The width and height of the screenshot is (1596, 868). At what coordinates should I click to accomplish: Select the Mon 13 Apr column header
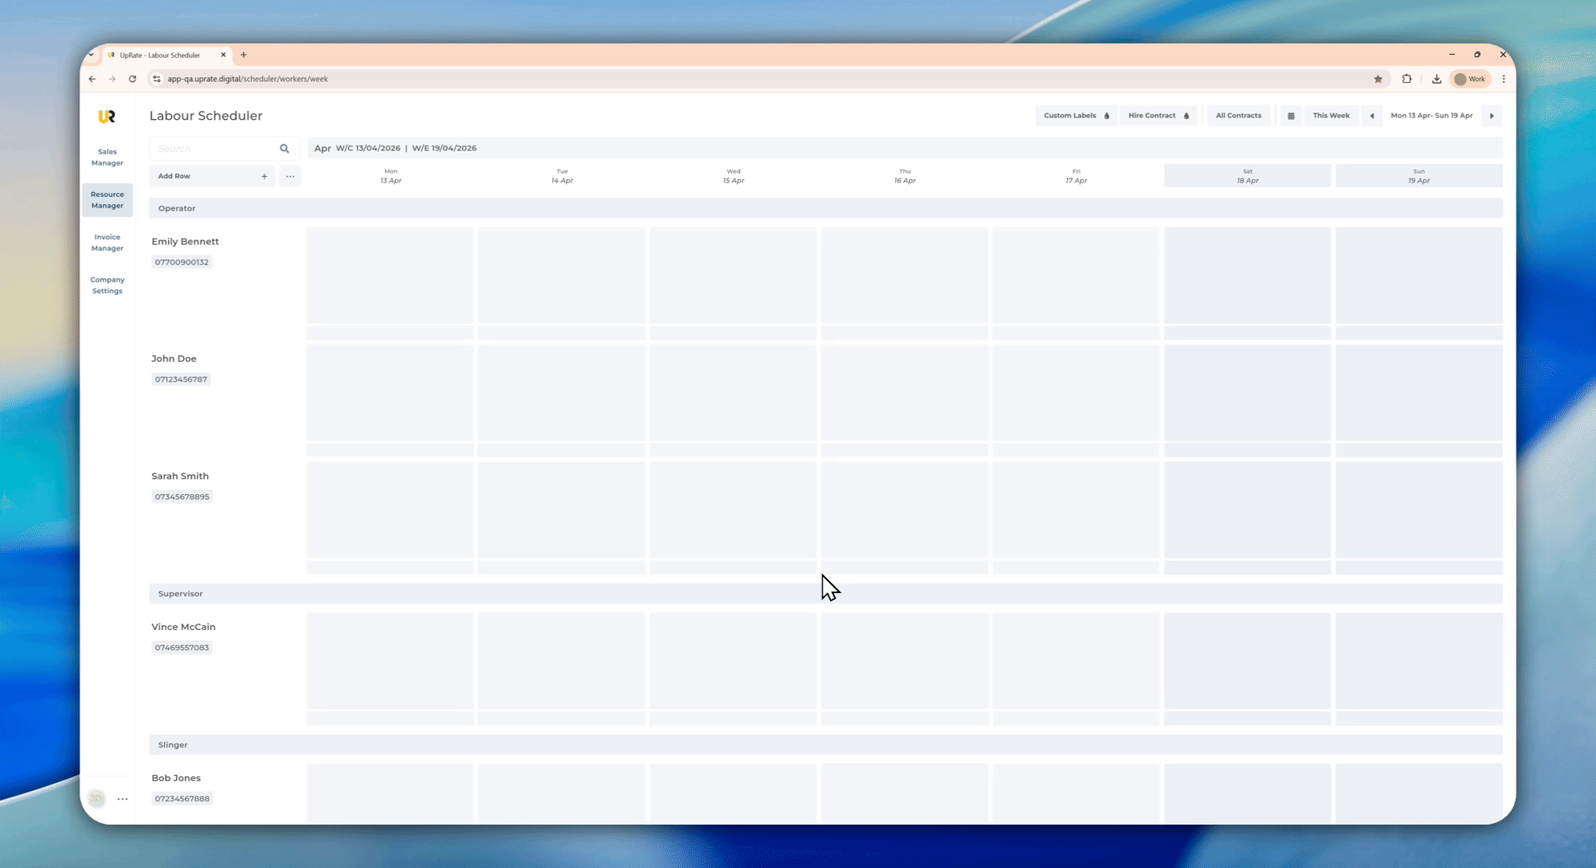point(391,176)
